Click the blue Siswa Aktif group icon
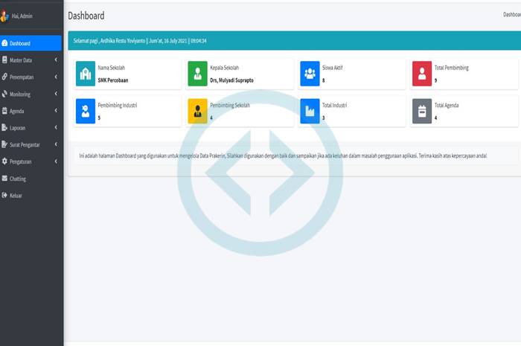Screen dimensions: 521x346 pos(310,73)
